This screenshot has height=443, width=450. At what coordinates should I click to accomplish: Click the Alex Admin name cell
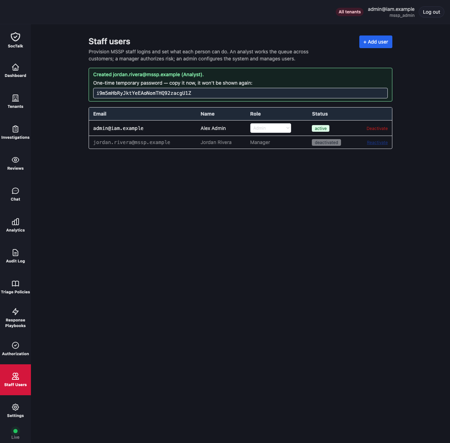[x=213, y=128]
